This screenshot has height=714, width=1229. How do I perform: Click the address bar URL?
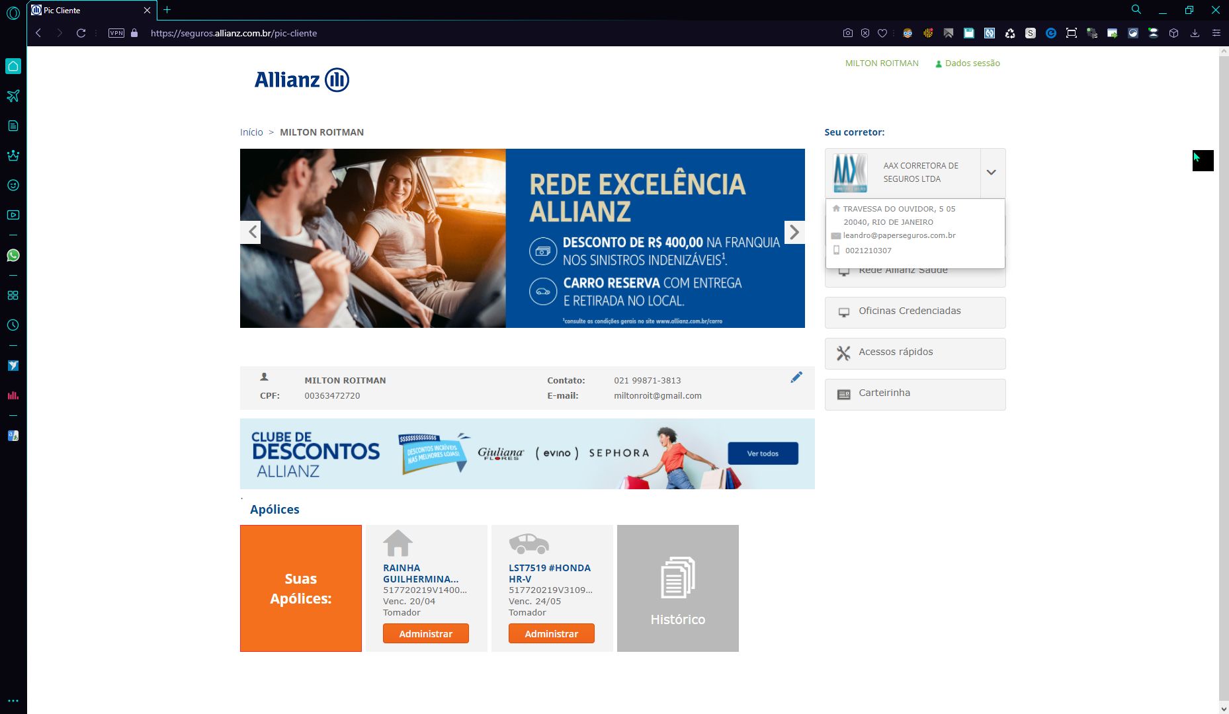tap(233, 33)
